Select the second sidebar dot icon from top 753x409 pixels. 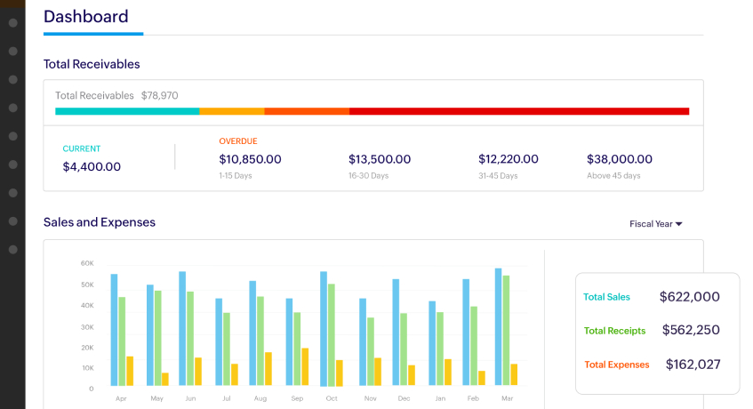tap(12, 51)
